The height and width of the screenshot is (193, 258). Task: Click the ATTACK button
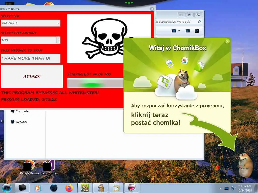click(32, 76)
